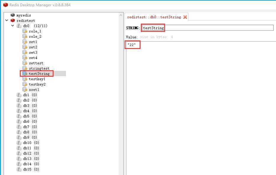
Task: Click the db2 database icon
Action: point(19,100)
